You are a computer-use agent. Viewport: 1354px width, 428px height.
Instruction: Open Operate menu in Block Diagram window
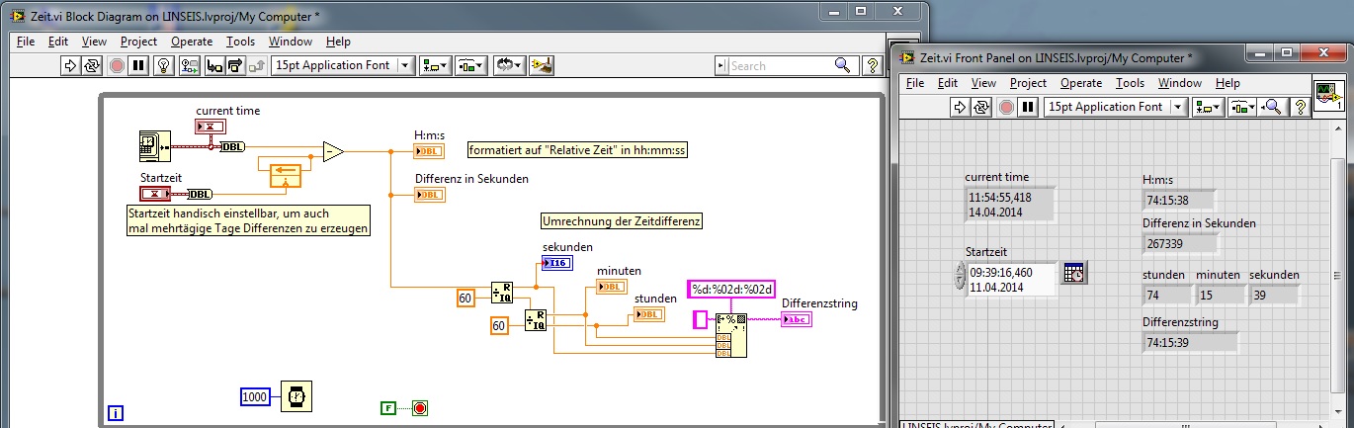point(192,42)
